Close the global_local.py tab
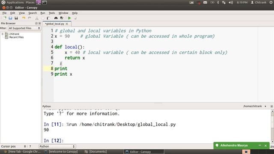Image resolution: width=274 pixels, height=154 pixels. 67,24
